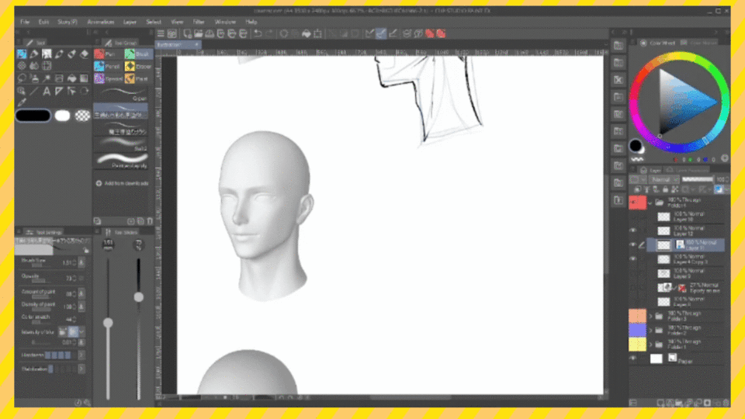The width and height of the screenshot is (745, 419).
Task: Click the Undo arrow in the command bar
Action: (x=258, y=33)
